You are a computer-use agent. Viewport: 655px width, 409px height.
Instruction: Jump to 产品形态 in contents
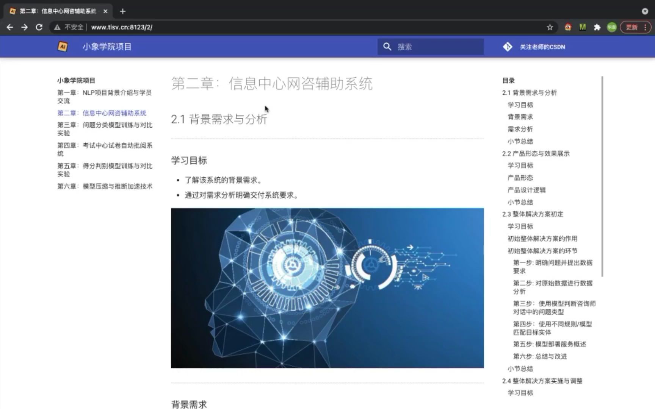(x=520, y=178)
